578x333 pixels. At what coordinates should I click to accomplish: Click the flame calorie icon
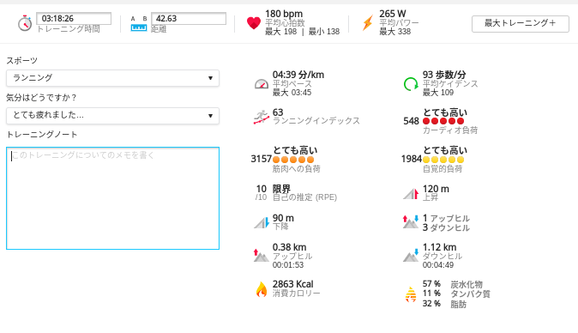pos(262,289)
